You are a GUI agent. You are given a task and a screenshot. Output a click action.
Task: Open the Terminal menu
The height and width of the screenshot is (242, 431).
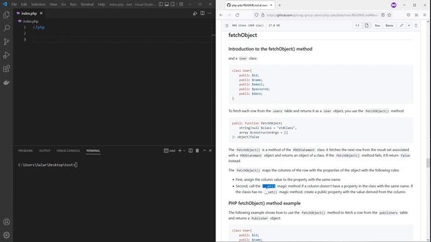coord(87,5)
